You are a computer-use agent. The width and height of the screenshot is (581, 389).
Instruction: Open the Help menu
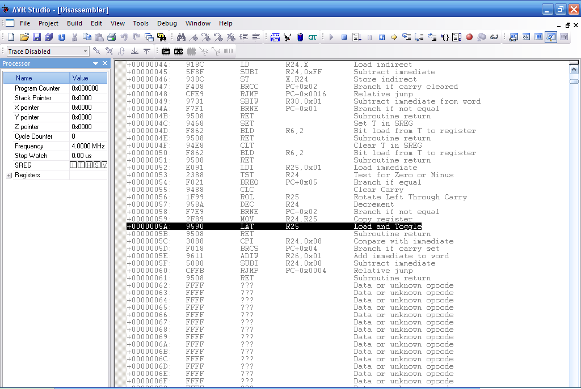(226, 23)
